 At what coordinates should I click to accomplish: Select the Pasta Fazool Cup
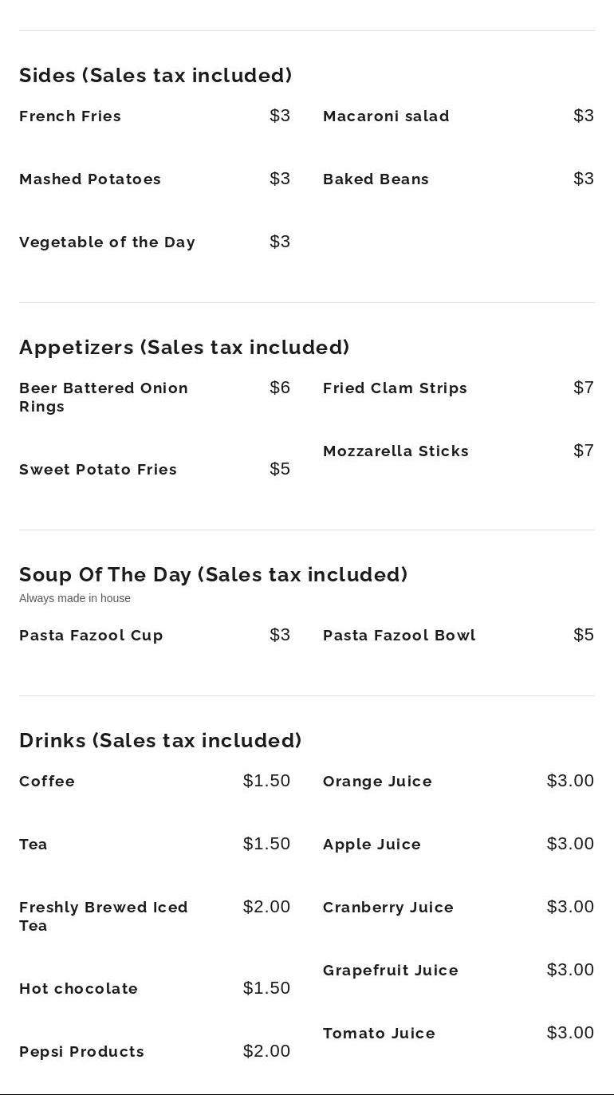tap(91, 636)
